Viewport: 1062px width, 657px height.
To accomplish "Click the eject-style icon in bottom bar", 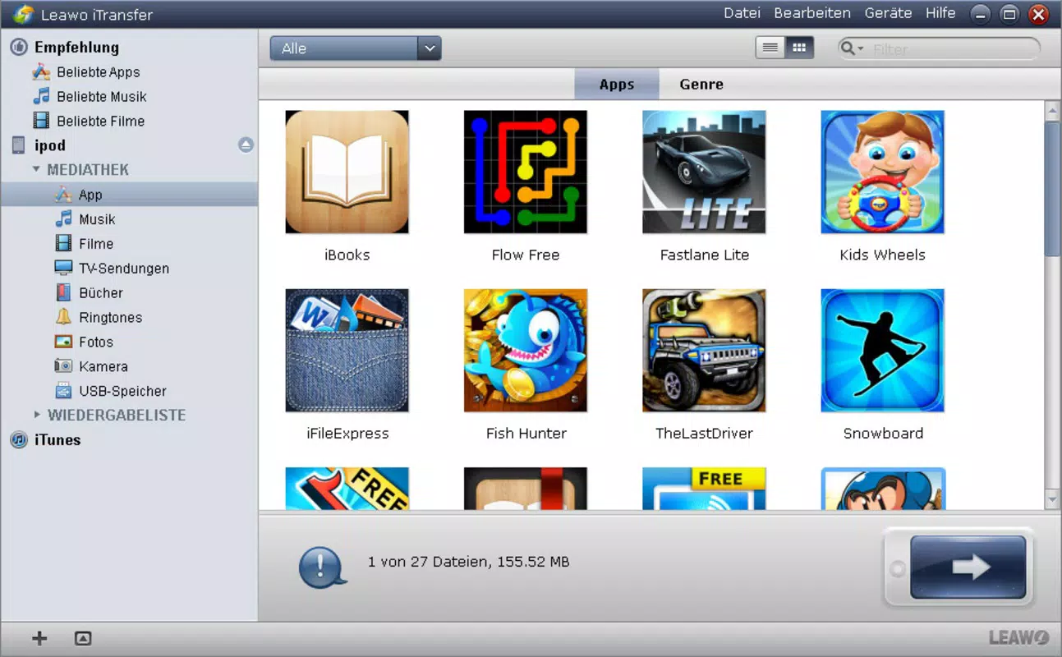I will pos(82,638).
